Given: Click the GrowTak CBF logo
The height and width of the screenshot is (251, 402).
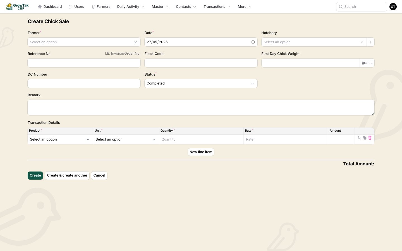Looking at the screenshot, I should click(x=17, y=7).
